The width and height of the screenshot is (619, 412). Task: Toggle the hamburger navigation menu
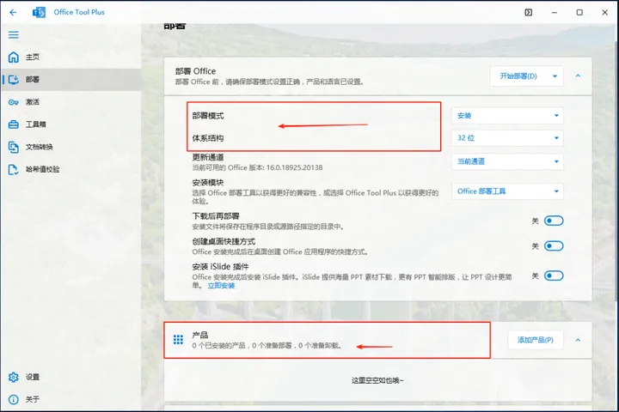pyautogui.click(x=14, y=34)
